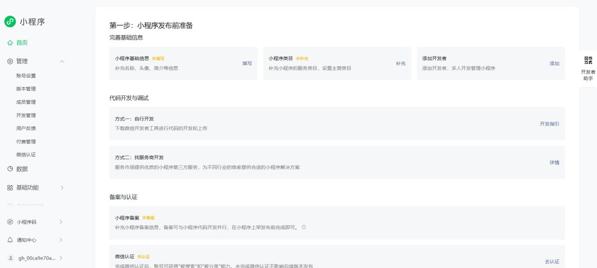Click the 第一步：小程序发布前准备 heading
Image resolution: width=597 pixels, height=268 pixels.
[x=151, y=25]
